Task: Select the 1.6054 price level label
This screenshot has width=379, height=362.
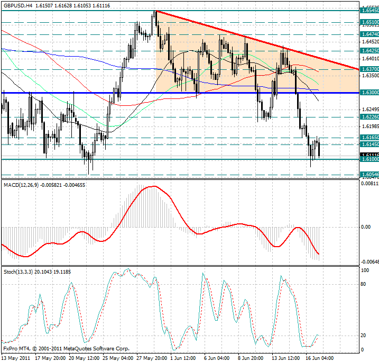Action: (x=369, y=175)
